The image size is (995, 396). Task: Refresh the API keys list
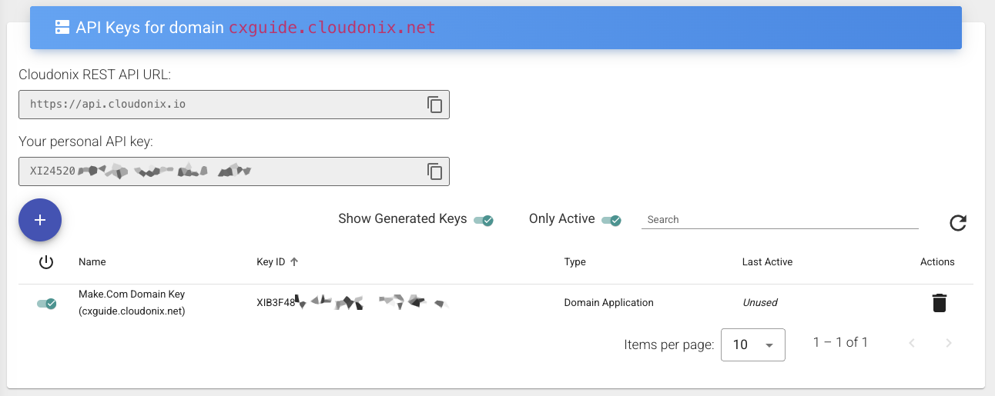tap(957, 223)
